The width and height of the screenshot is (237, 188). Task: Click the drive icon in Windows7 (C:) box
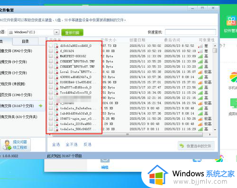tap(11, 32)
